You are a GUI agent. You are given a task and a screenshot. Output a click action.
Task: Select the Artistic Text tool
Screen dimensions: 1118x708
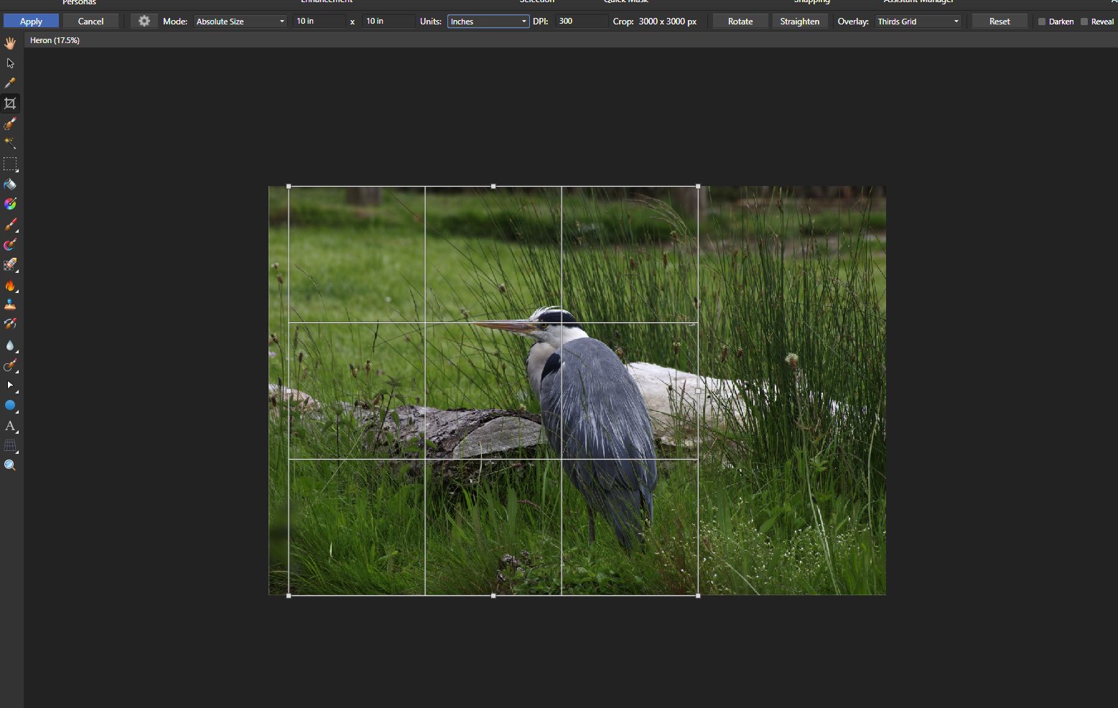point(10,426)
